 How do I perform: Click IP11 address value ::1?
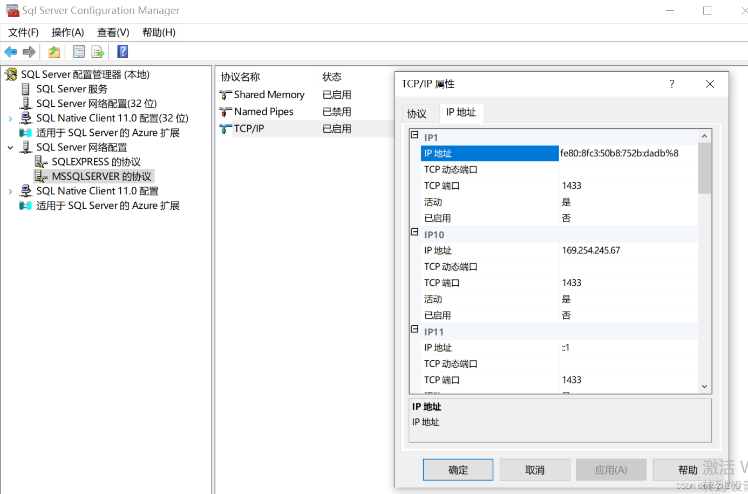566,347
